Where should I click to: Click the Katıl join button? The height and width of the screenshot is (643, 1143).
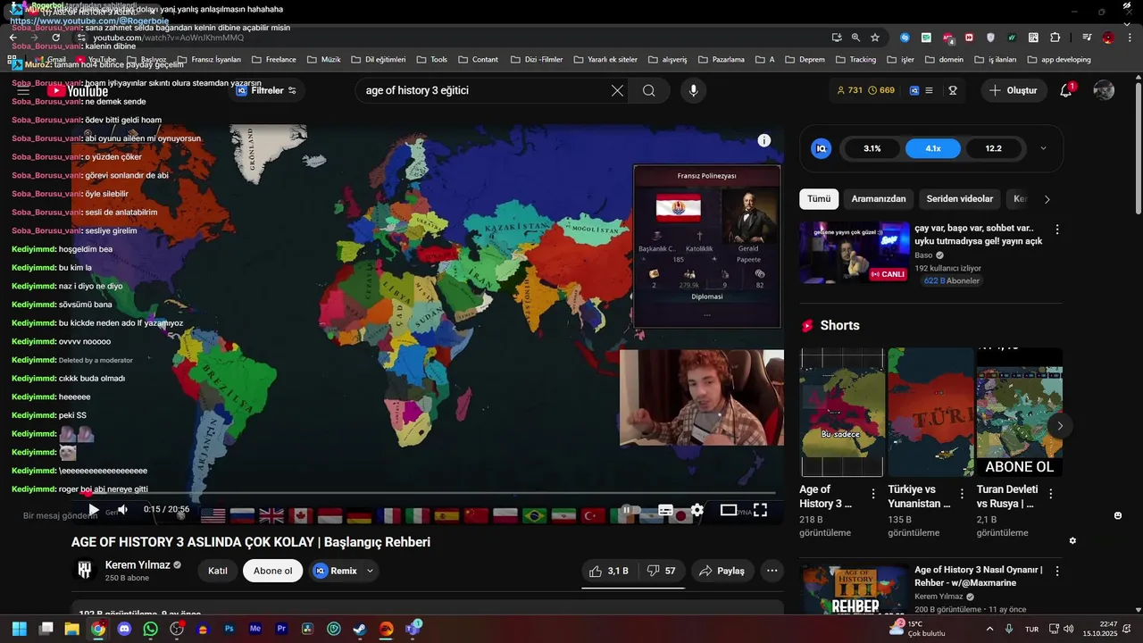pos(217,571)
